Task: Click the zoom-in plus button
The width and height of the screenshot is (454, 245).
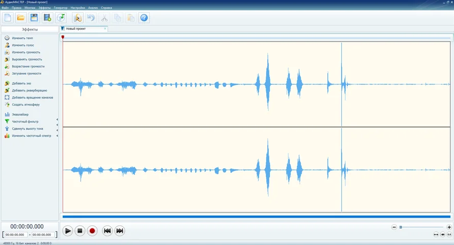Action: point(449,227)
